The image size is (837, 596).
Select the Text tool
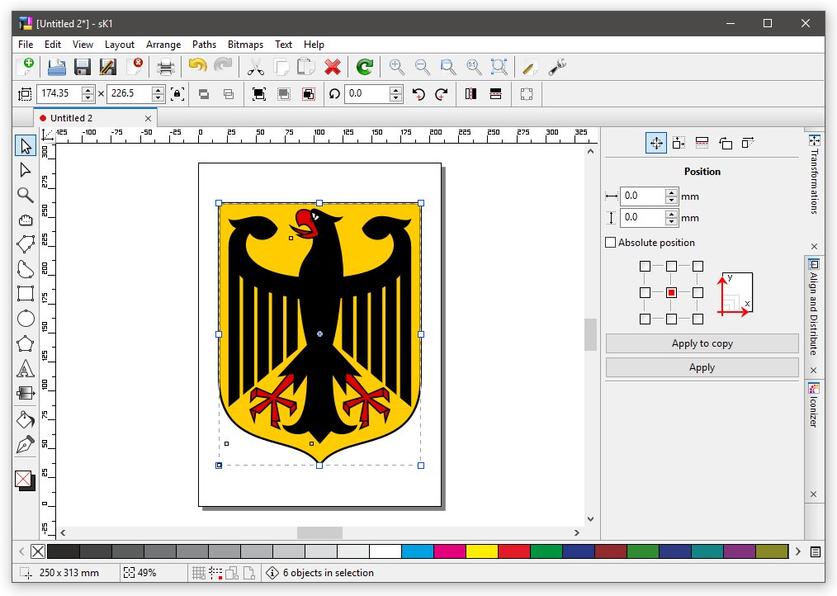tap(26, 368)
